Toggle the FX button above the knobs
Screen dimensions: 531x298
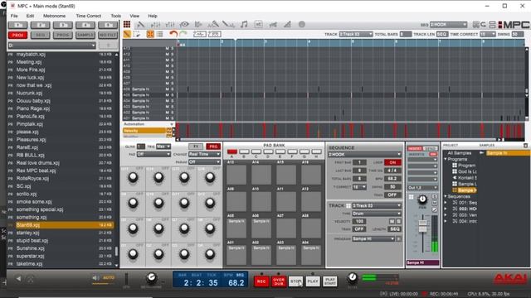(x=196, y=147)
